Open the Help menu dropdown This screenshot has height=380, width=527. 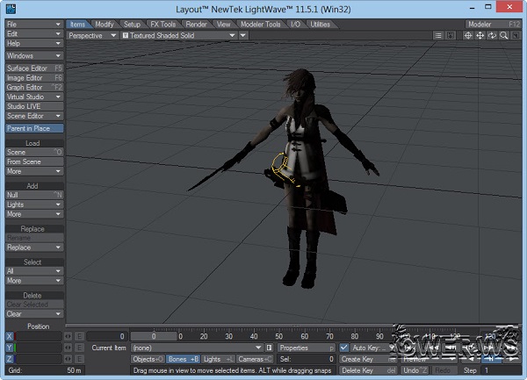point(34,43)
